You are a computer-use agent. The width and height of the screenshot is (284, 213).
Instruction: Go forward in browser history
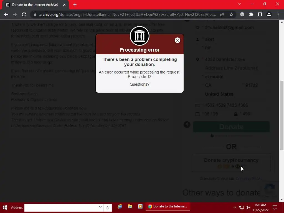pyautogui.click(x=15, y=14)
